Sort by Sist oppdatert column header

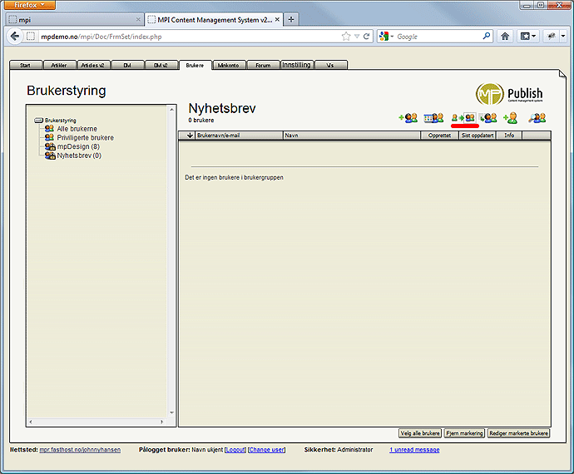point(478,136)
